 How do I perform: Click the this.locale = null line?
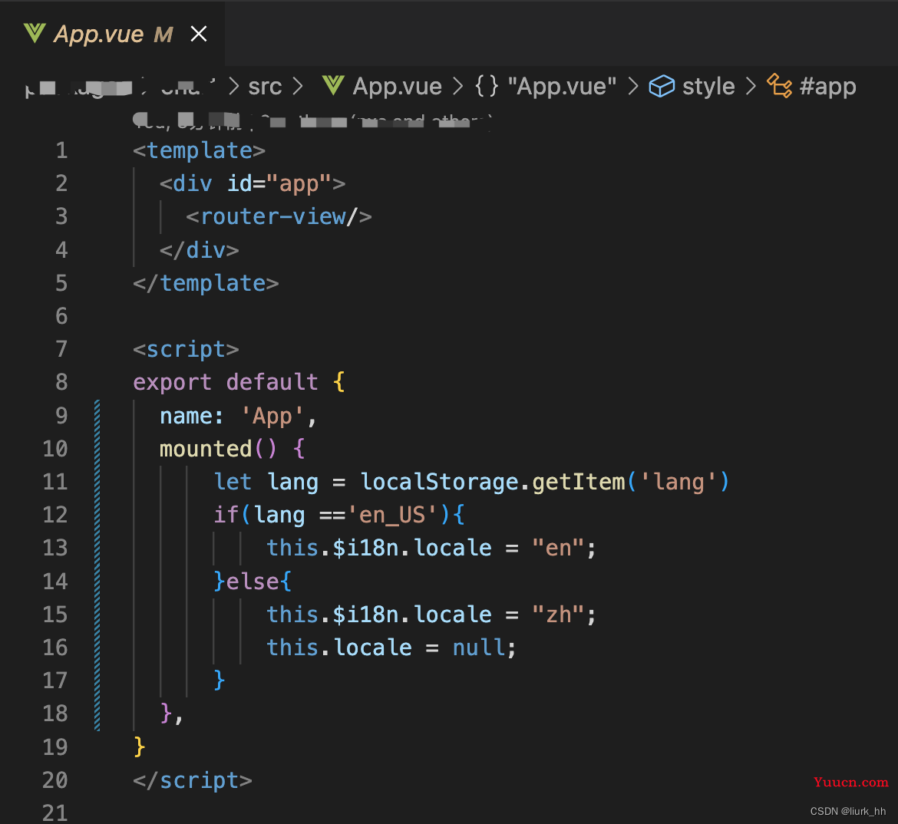(391, 648)
